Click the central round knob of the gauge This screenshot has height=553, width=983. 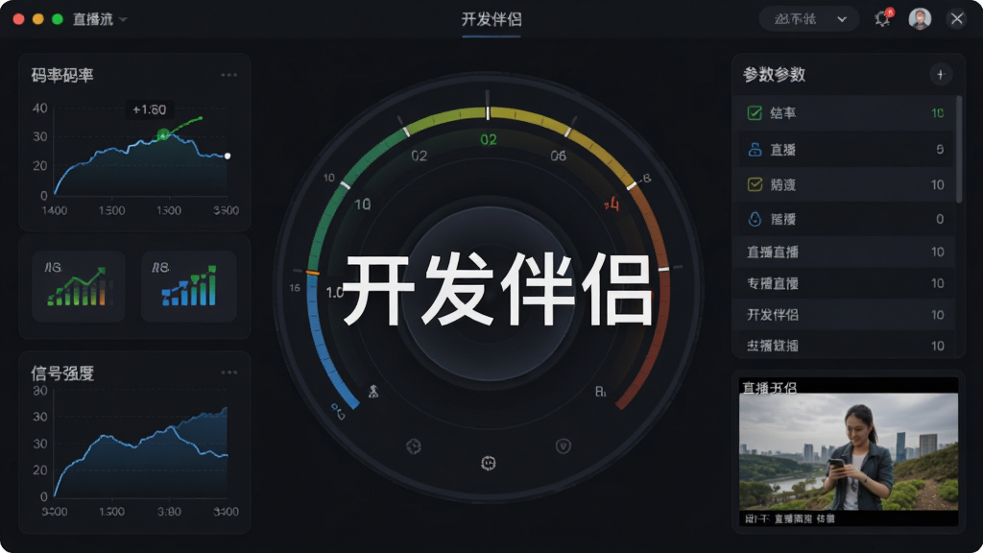point(489,295)
